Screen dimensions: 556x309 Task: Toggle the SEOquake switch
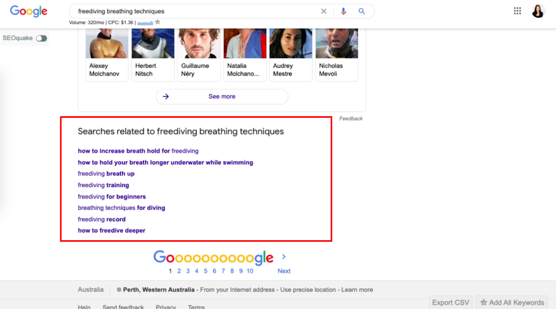pyautogui.click(x=41, y=38)
